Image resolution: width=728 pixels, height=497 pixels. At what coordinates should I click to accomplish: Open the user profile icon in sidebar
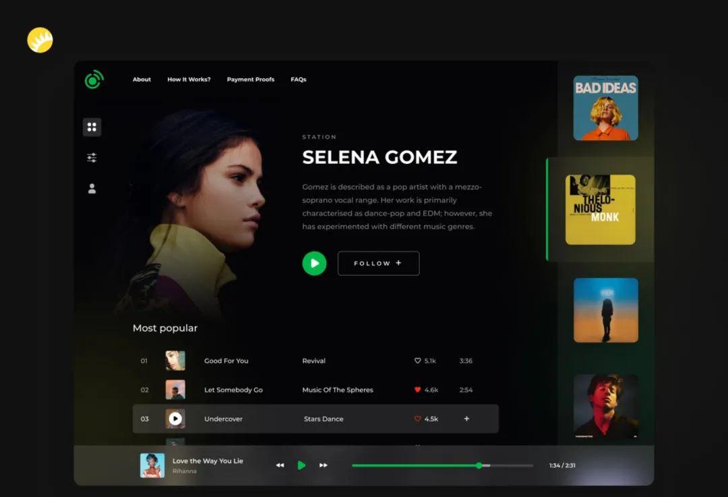pyautogui.click(x=92, y=189)
